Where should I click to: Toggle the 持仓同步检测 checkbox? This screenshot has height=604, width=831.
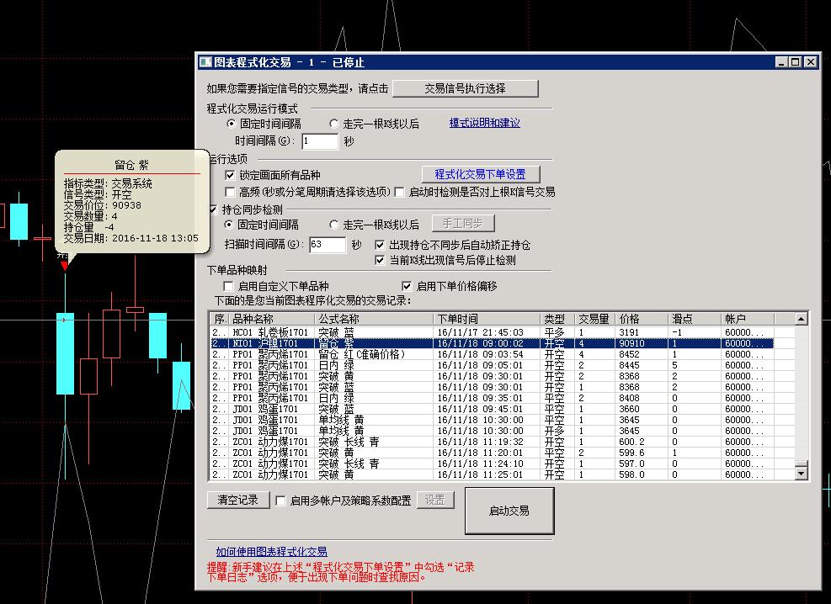pos(214,209)
